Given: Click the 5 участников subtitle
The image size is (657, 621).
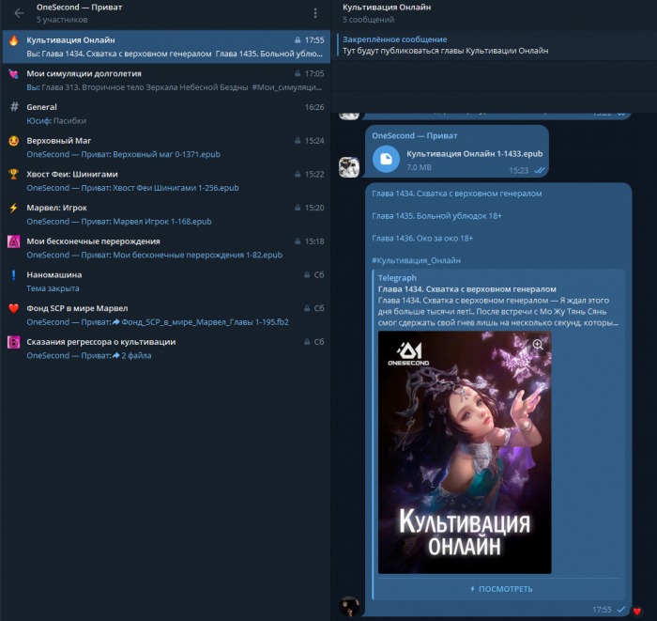Looking at the screenshot, I should pos(62,20).
